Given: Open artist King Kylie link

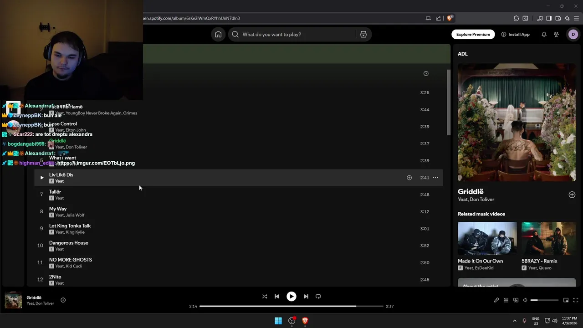Looking at the screenshot, I should tap(75, 232).
